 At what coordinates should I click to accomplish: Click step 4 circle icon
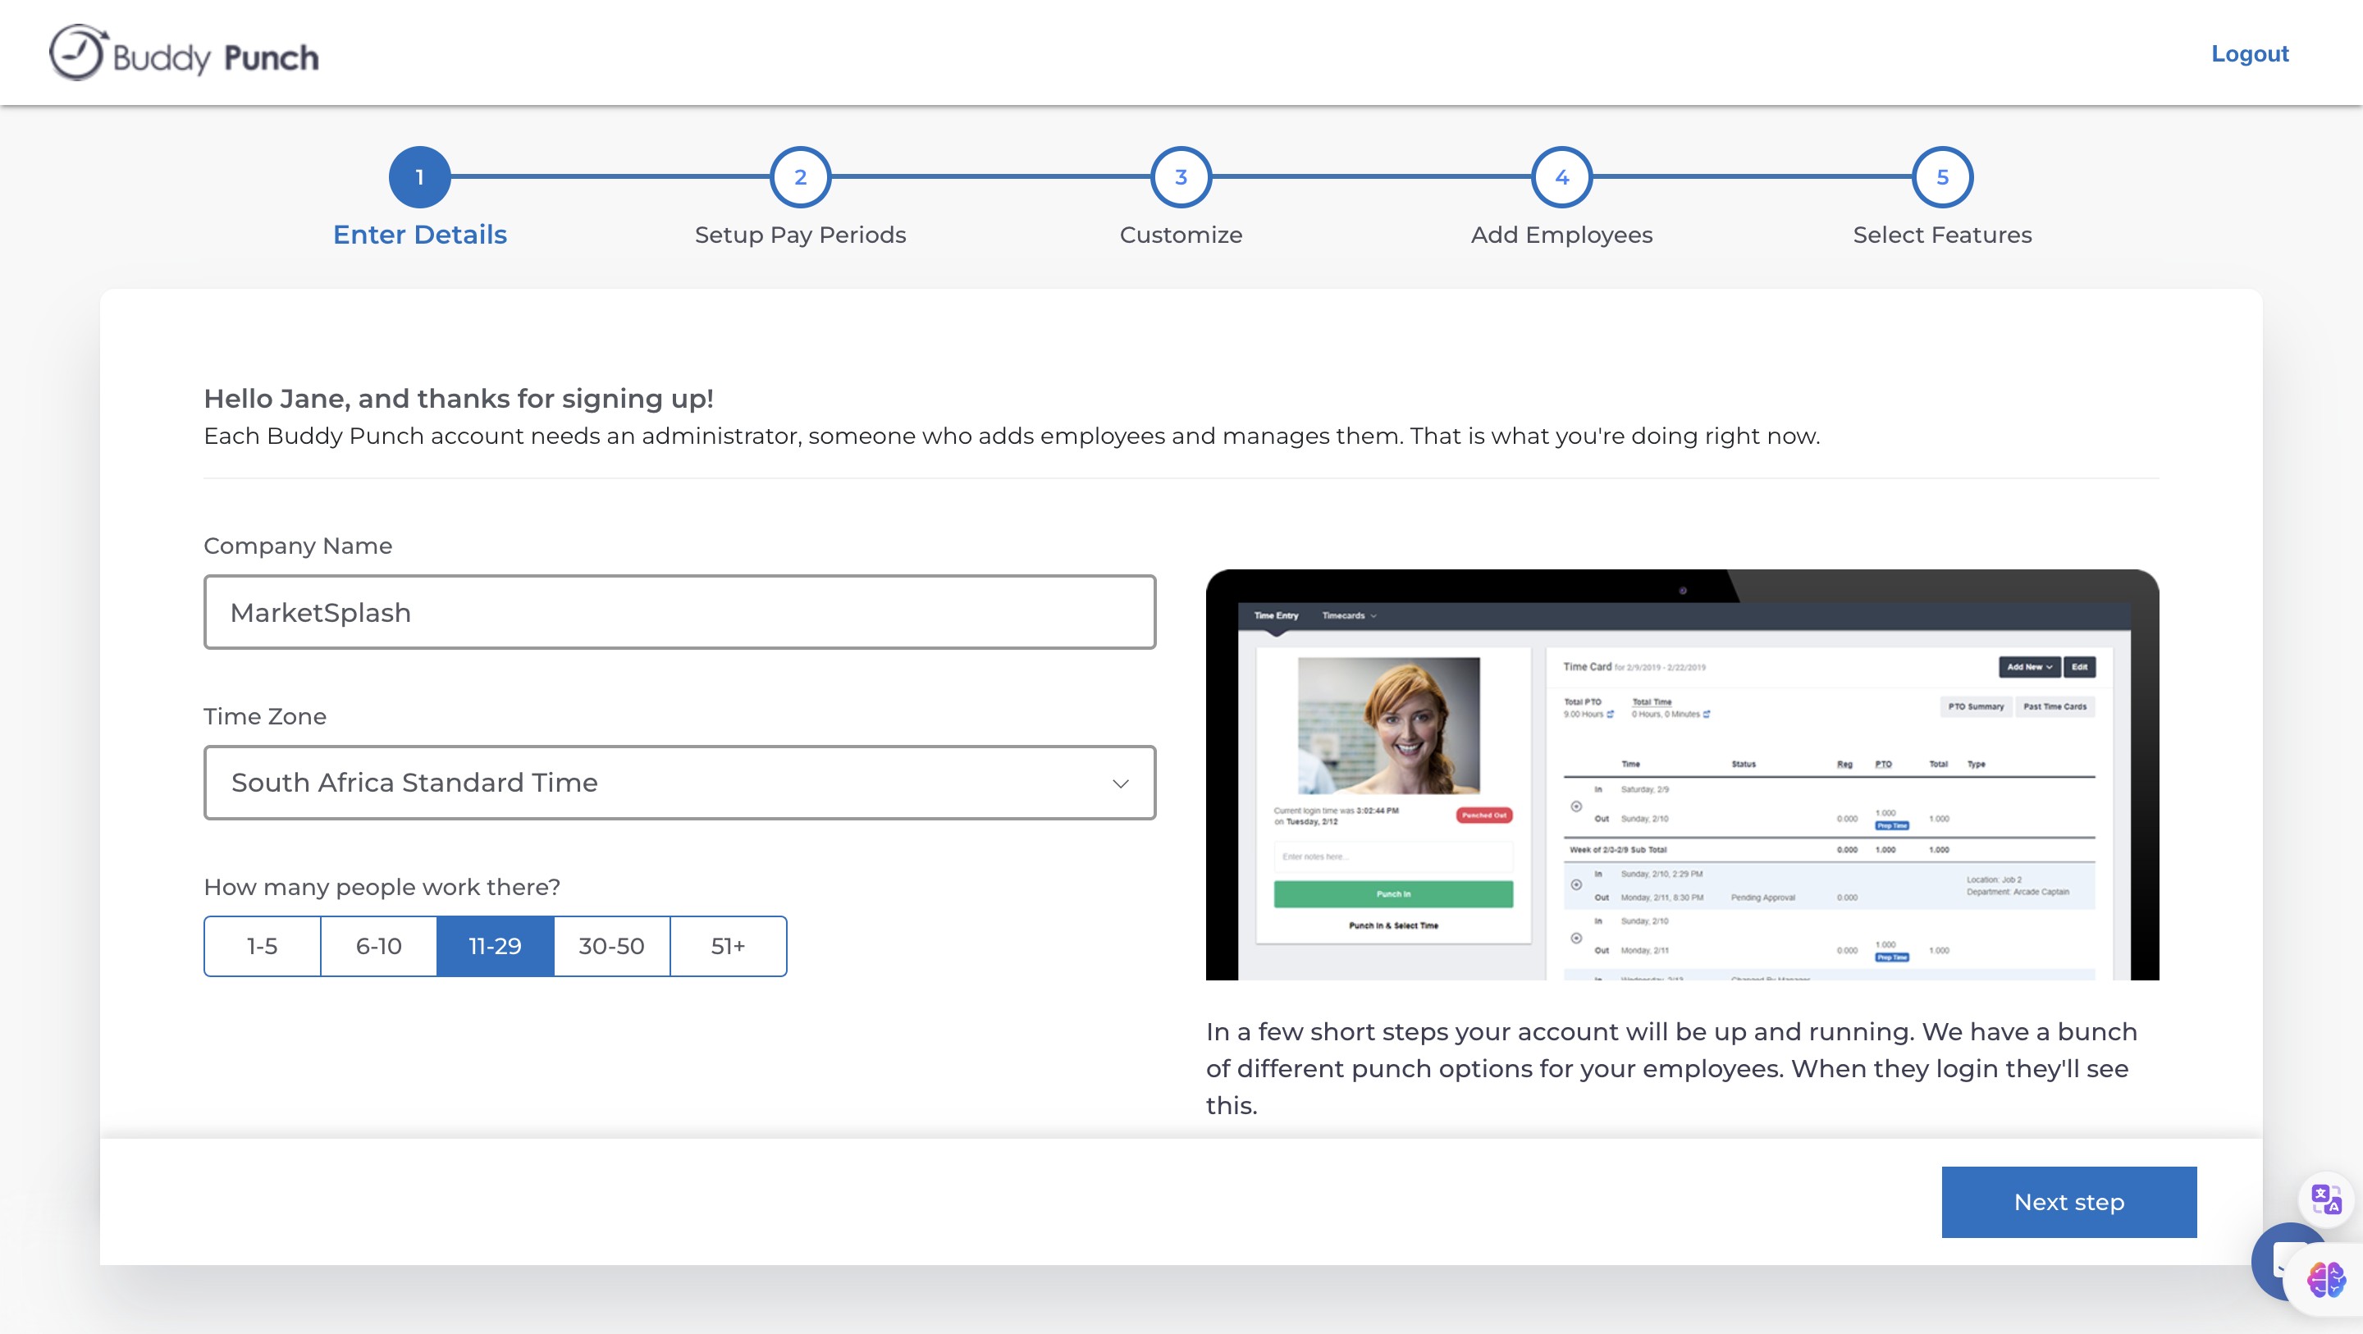point(1561,177)
